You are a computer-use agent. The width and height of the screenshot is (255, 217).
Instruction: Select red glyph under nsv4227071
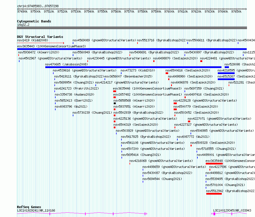point(189,121)
